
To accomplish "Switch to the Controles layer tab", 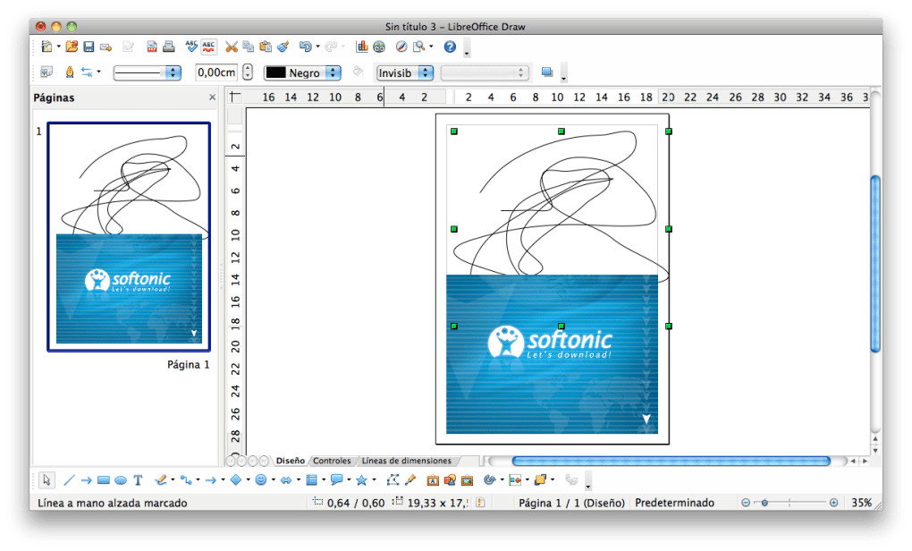I will coord(332,461).
